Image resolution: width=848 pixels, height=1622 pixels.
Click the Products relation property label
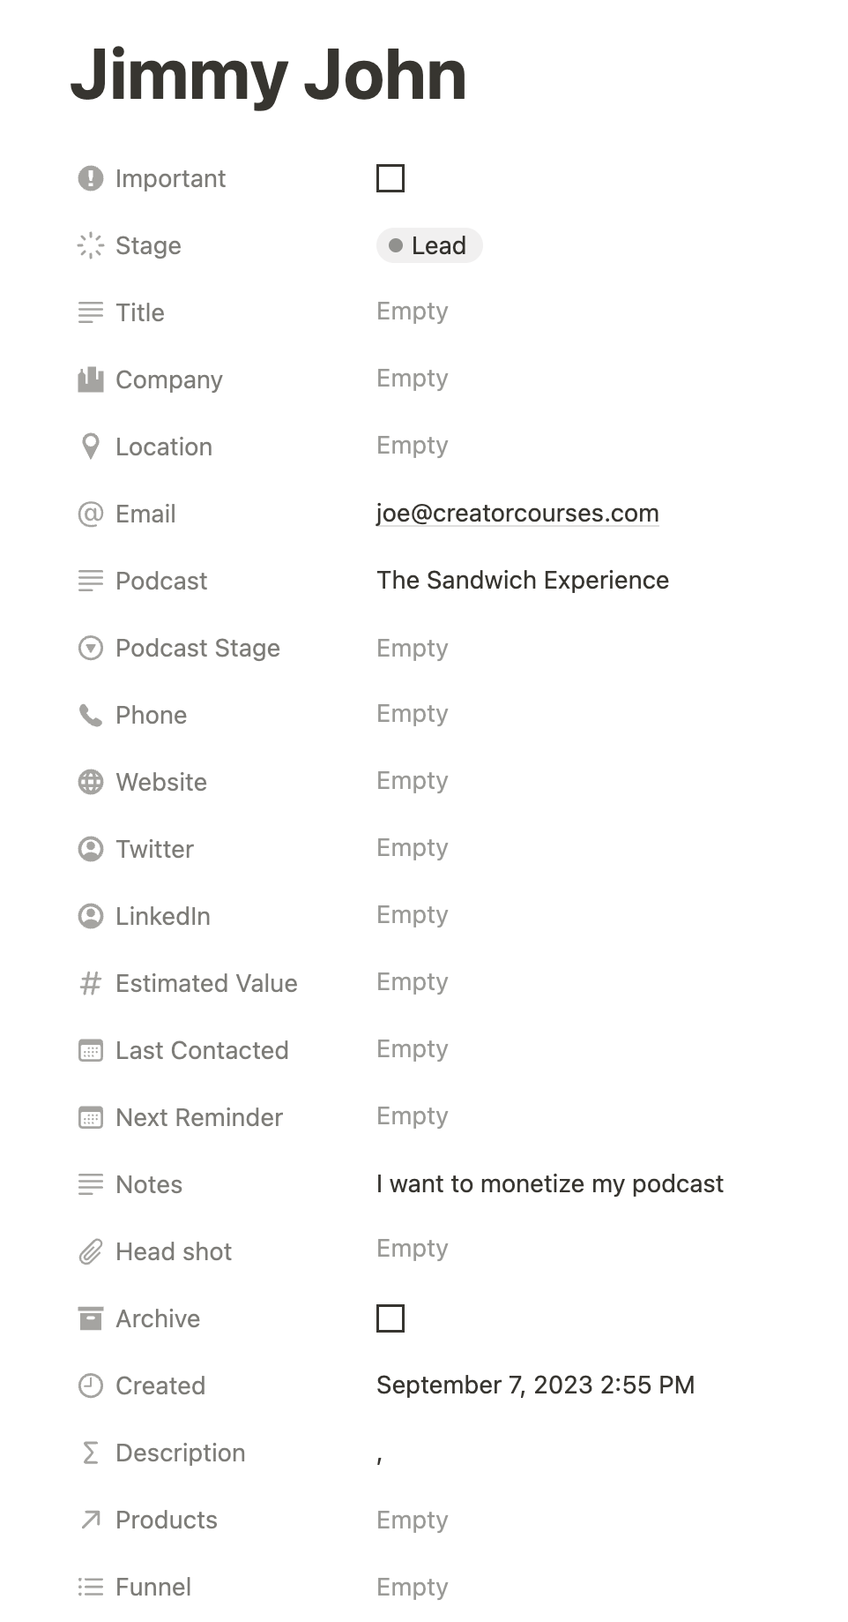[167, 1520]
